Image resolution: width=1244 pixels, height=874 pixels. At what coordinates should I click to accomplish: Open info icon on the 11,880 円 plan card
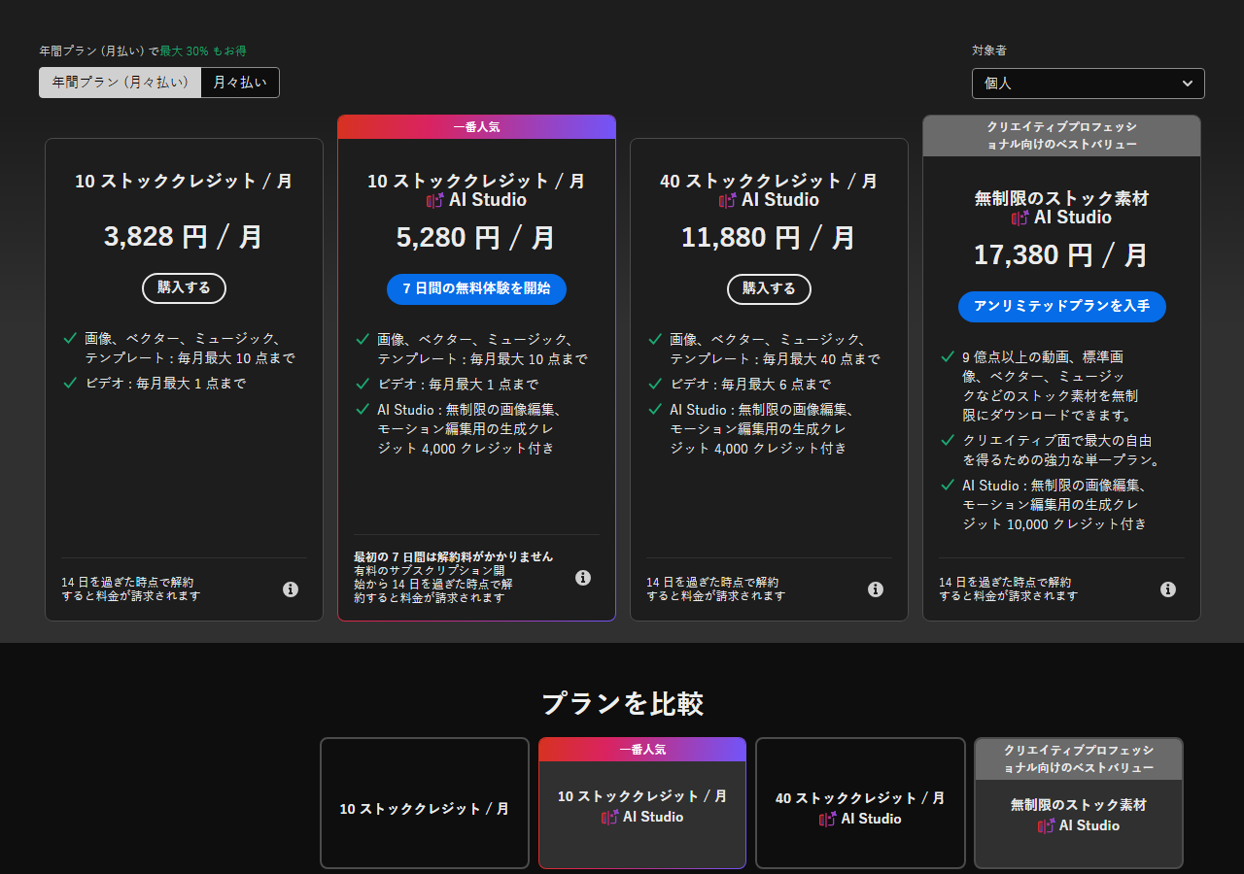(876, 589)
